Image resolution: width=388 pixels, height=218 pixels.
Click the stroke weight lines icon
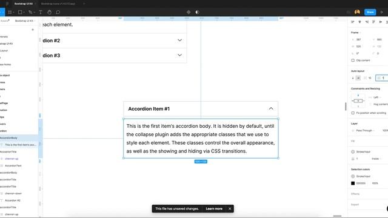point(353,159)
